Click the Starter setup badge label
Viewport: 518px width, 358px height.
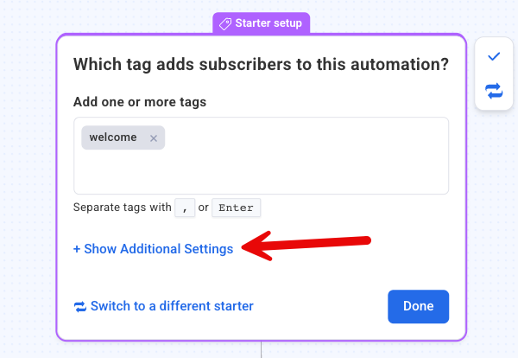click(268, 23)
